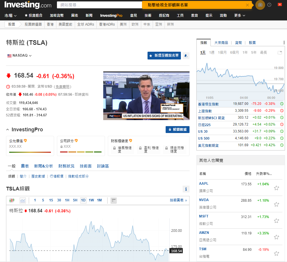Select the 1W chart interval
Image resolution: width=287 pixels, height=262 pixels.
91,200
